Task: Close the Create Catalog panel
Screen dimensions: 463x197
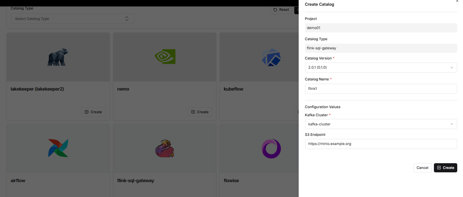Action: (x=457, y=1)
